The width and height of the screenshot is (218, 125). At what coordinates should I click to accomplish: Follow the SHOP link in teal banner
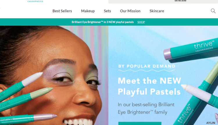point(141,22)
